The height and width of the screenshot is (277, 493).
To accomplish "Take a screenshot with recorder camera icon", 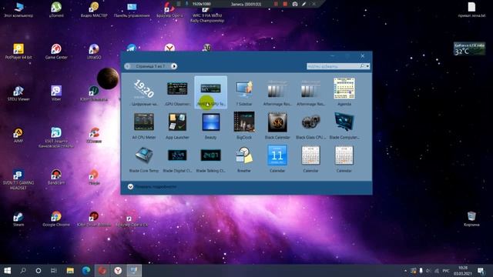I will pos(295,4).
